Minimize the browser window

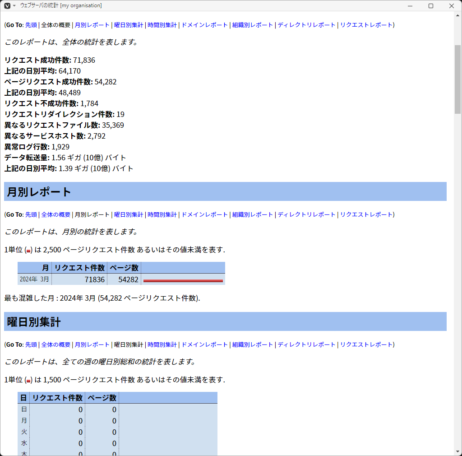410,5
